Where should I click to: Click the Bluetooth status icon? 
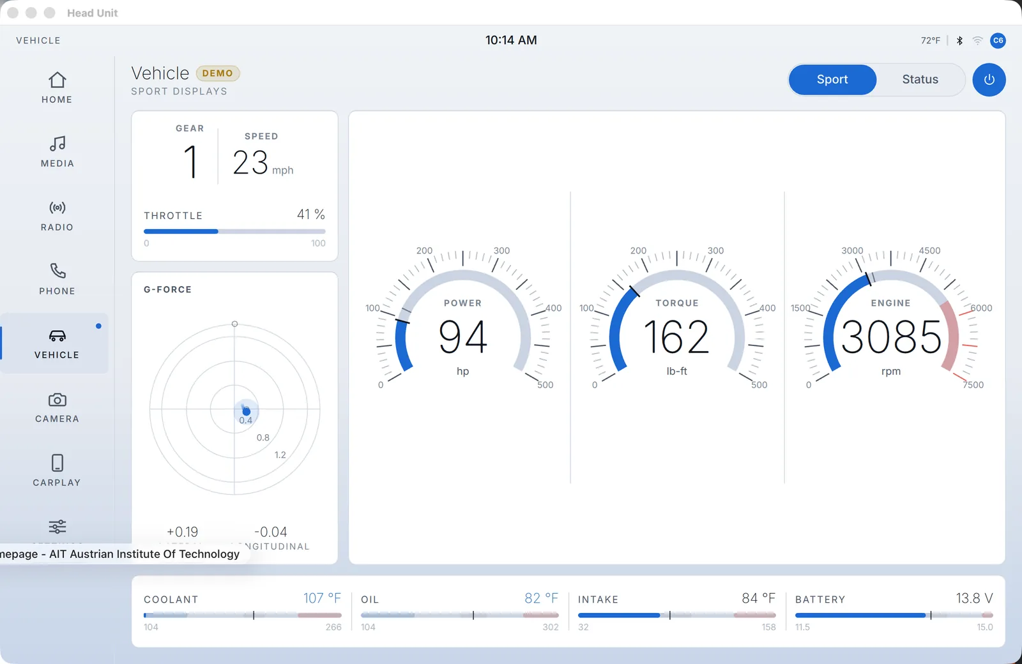[x=959, y=40]
